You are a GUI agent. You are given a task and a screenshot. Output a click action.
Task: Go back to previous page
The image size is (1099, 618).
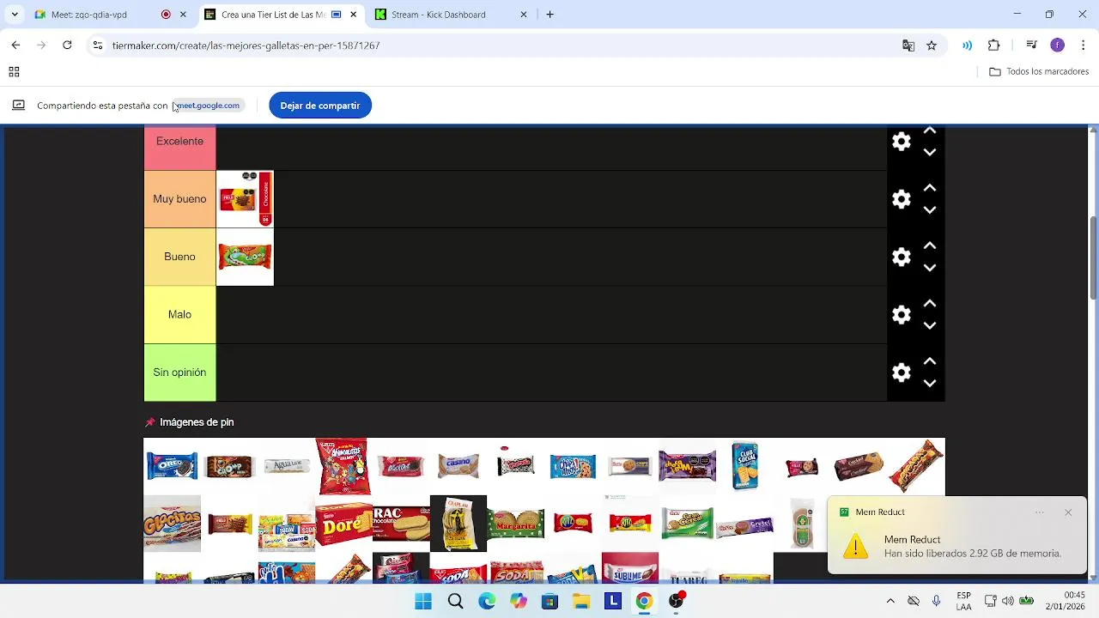(x=15, y=45)
